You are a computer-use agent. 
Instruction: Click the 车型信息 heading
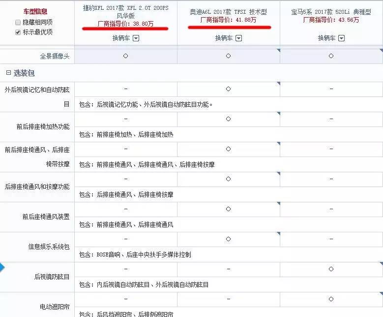[35, 11]
